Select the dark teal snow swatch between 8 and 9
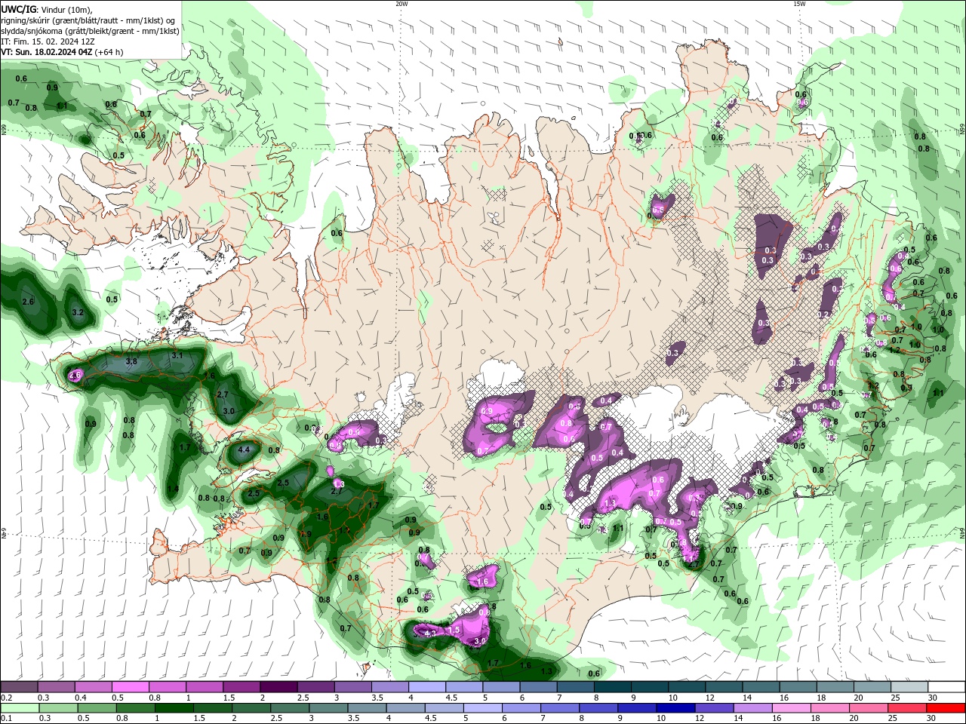Image resolution: width=966 pixels, height=724 pixels. click(x=613, y=686)
